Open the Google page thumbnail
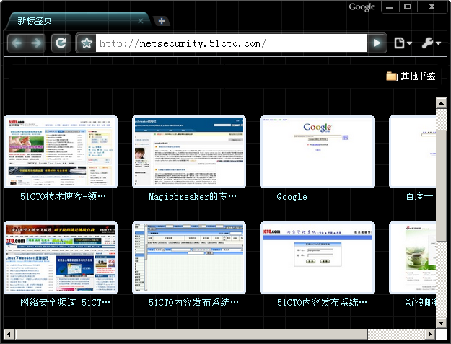Image resolution: width=451 pixels, height=344 pixels. [318, 151]
